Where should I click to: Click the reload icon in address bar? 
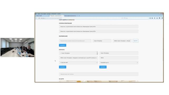[x=122, y=18]
